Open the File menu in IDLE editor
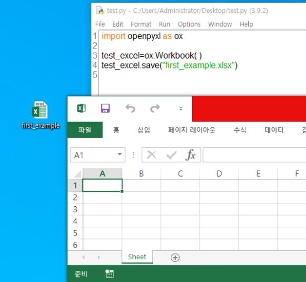 point(100,24)
